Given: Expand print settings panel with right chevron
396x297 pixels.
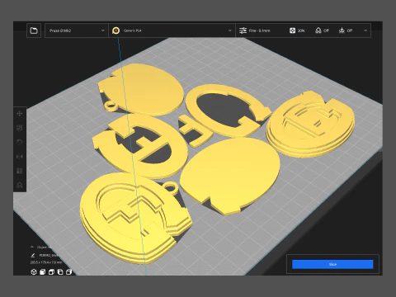Looking at the screenshot, I should (365, 31).
